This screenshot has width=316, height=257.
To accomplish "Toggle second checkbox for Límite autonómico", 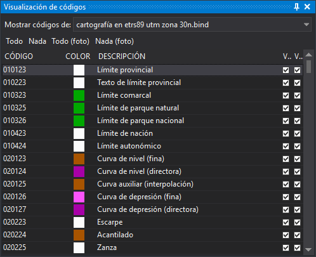I will 297,146.
